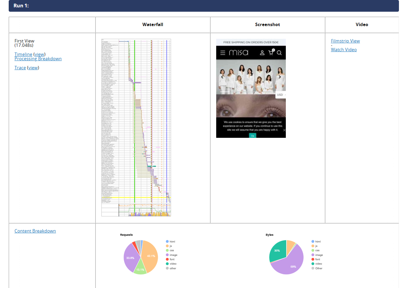Click the font legend dot under Requests
This screenshot has width=412, height=288.
tap(167, 259)
